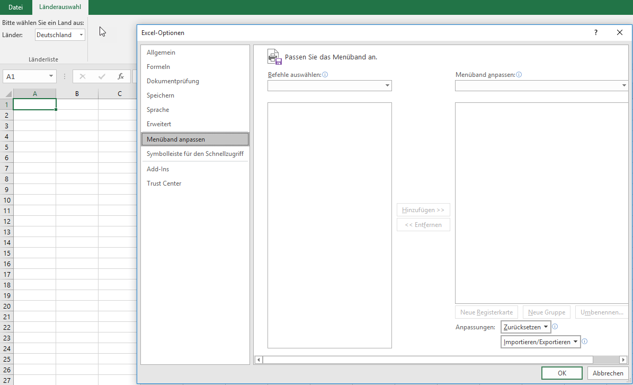This screenshot has width=633, height=385.
Task: Select row 12 header
Action: click(6, 221)
